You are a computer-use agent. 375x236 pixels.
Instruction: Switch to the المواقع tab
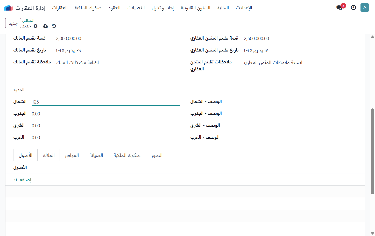point(72,155)
